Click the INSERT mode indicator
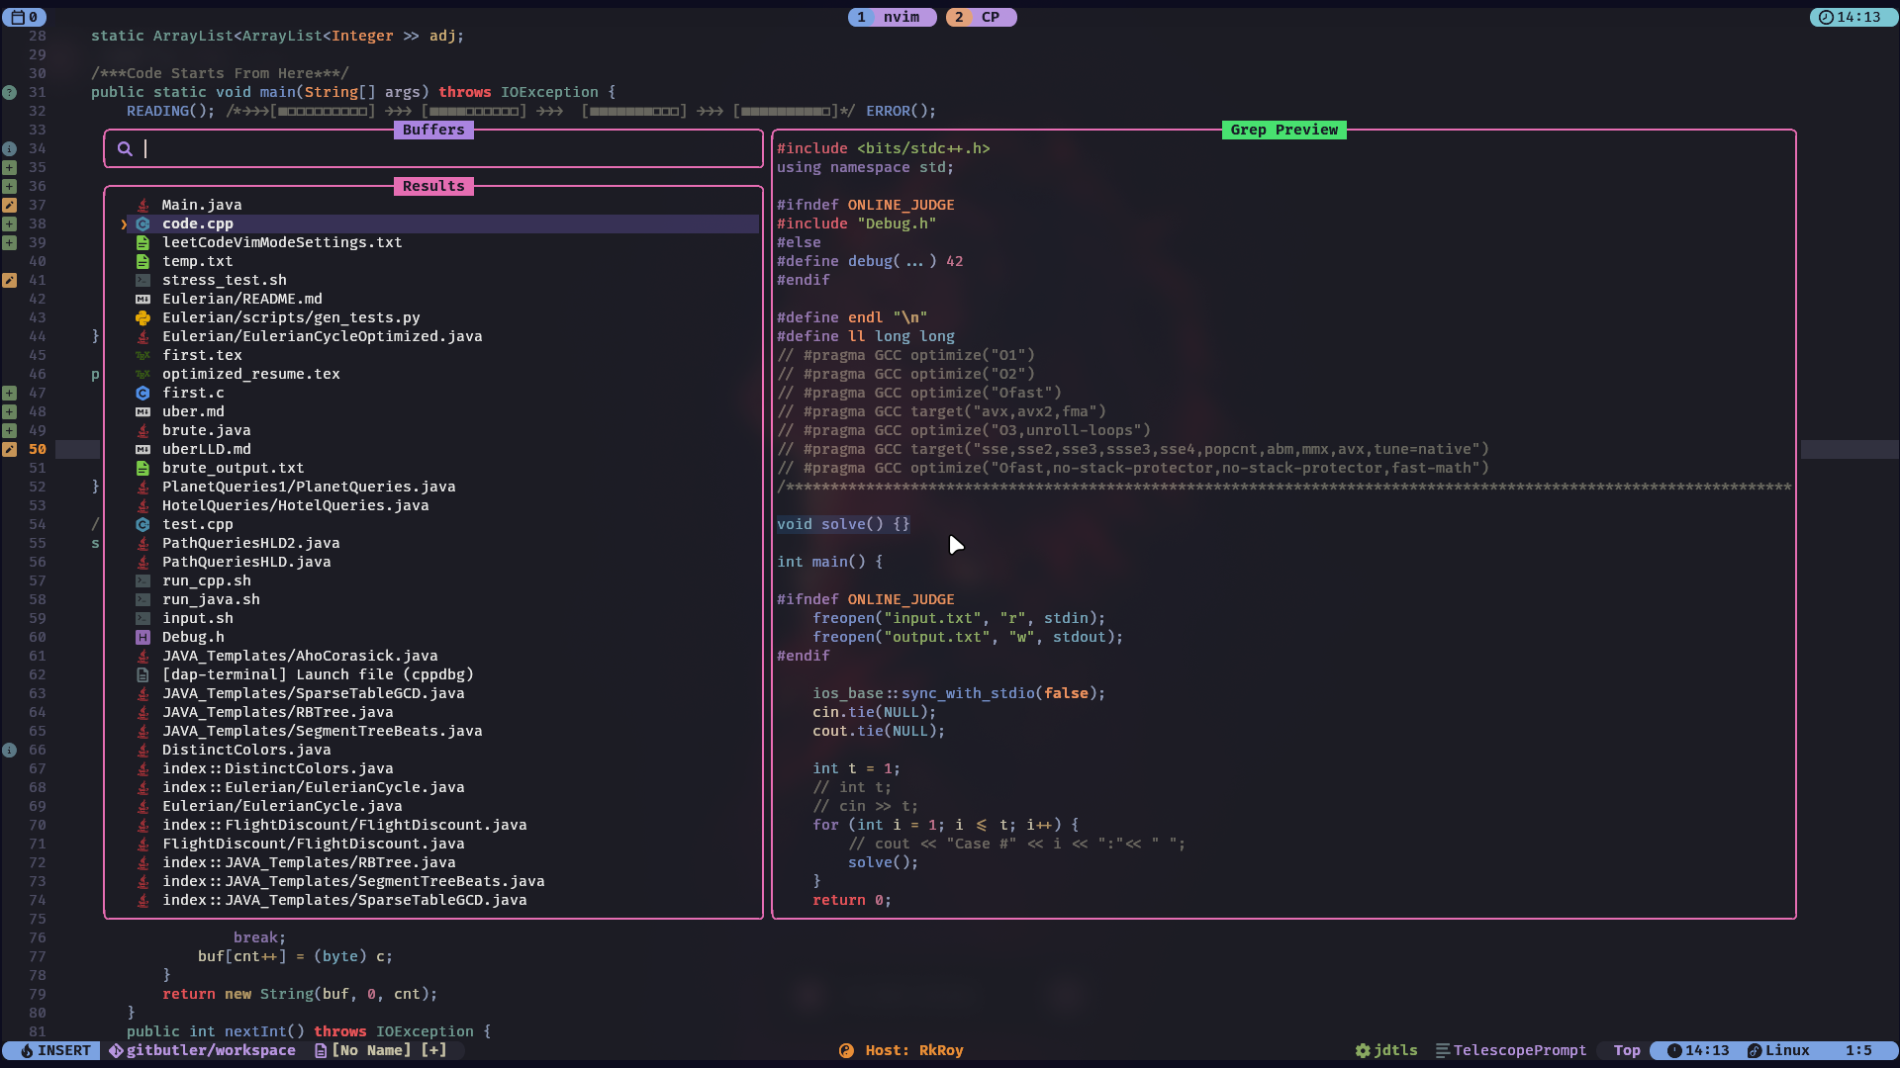 [x=55, y=1051]
